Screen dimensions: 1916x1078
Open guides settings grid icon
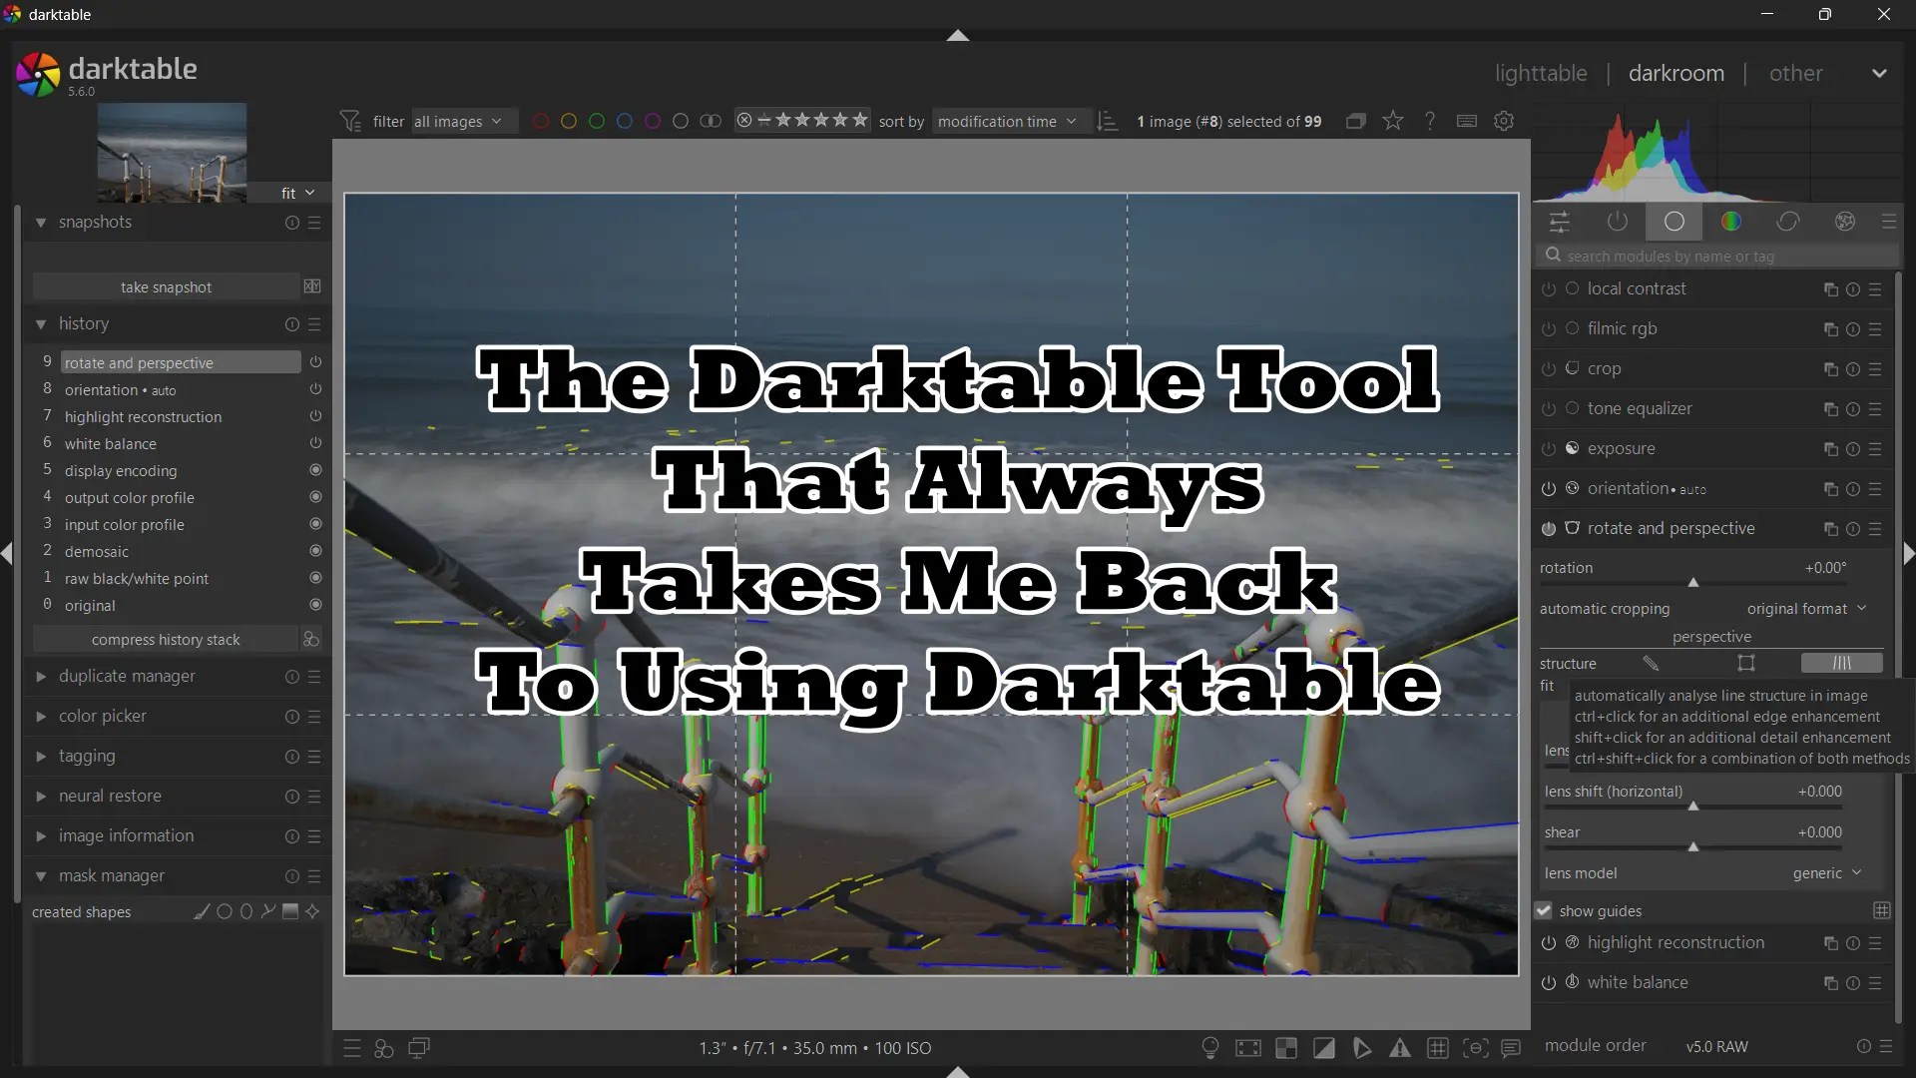1881,910
